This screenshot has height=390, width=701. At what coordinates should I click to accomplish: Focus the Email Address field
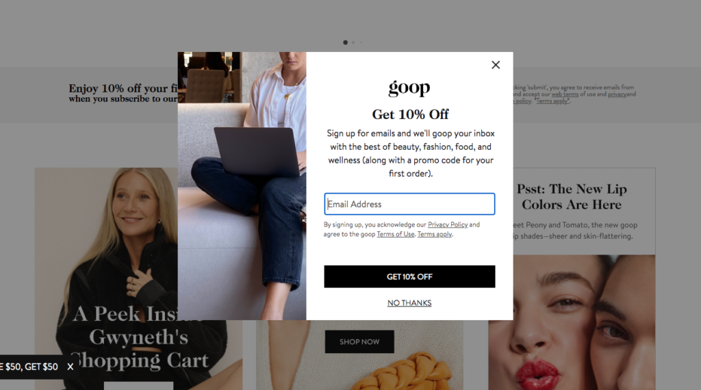point(409,204)
